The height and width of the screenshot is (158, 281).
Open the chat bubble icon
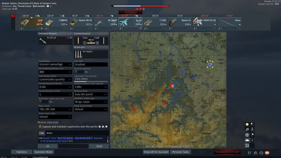click(x=261, y=153)
